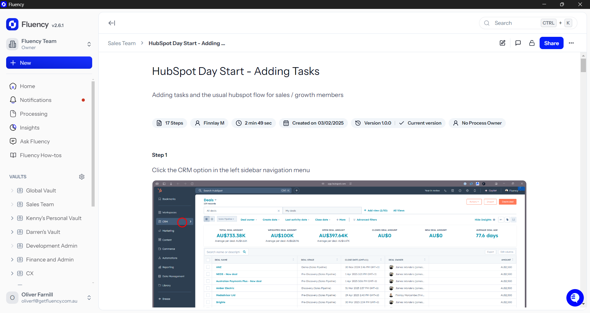Click the lock permissions icon
The image size is (590, 313).
pos(532,43)
